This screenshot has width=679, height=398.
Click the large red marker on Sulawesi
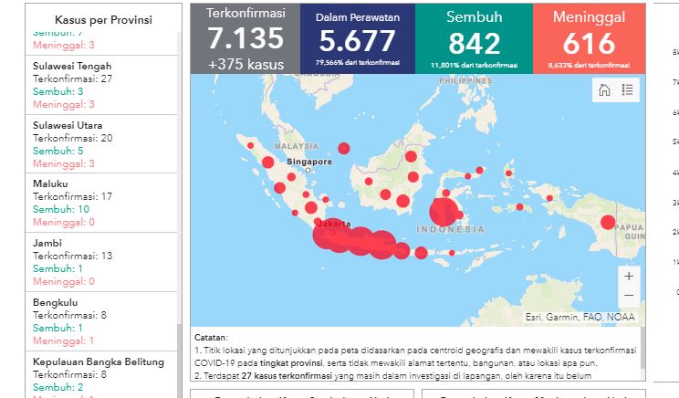[444, 213]
